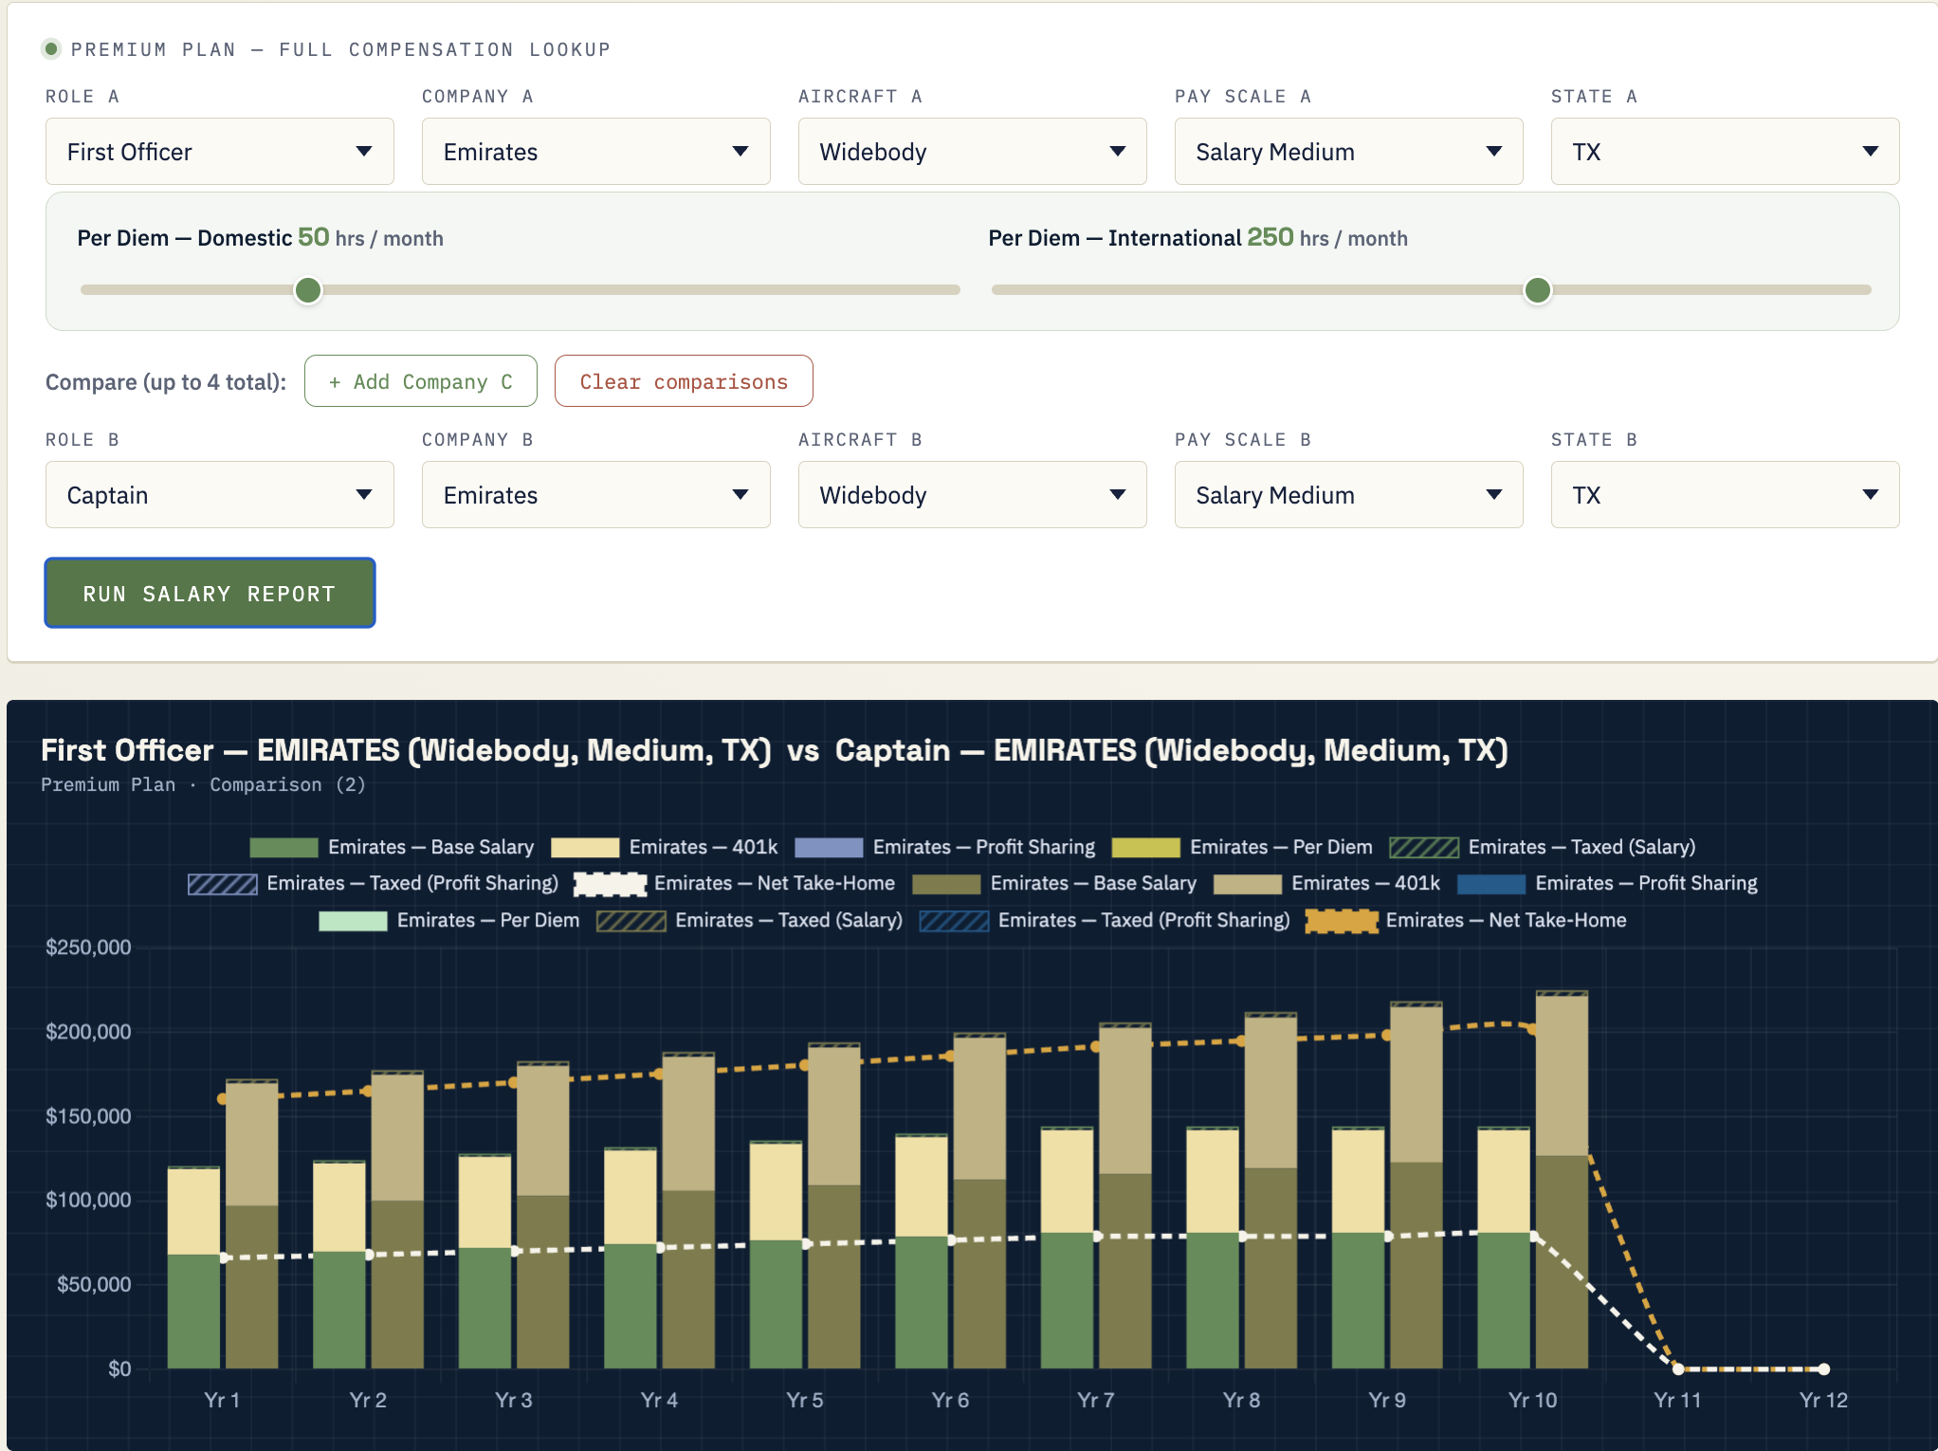Click the "Per Diem — Domestic 50 hrs / month" label

click(261, 237)
